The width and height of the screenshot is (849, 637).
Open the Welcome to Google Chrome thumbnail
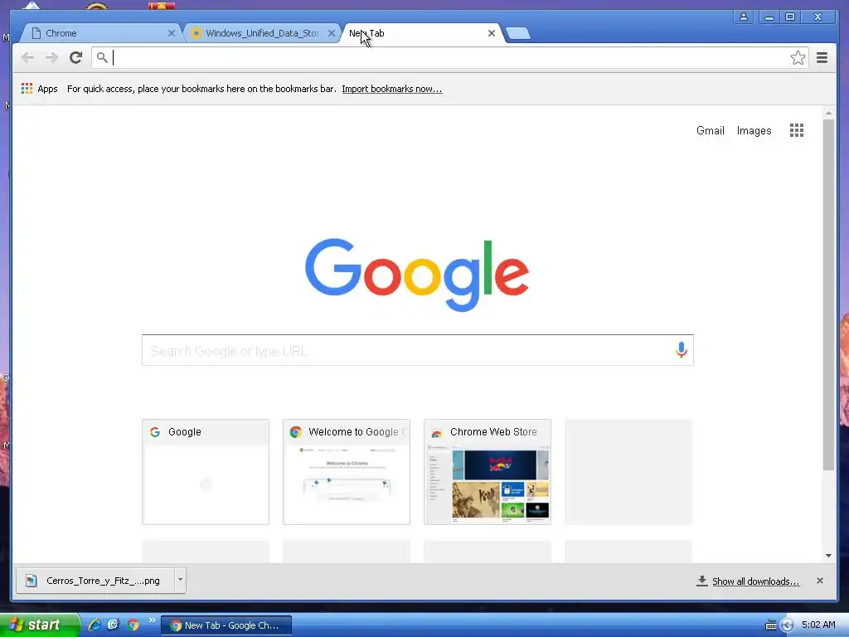pos(347,472)
